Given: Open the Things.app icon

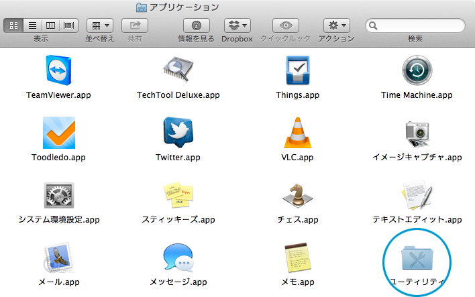Looking at the screenshot, I should [297, 70].
